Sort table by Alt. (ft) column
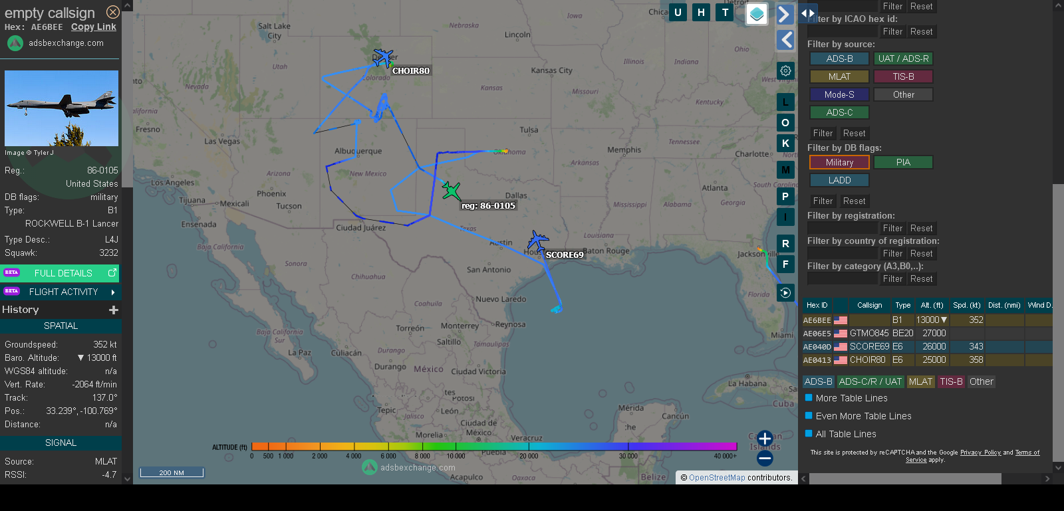Image resolution: width=1064 pixels, height=511 pixels. tap(932, 305)
